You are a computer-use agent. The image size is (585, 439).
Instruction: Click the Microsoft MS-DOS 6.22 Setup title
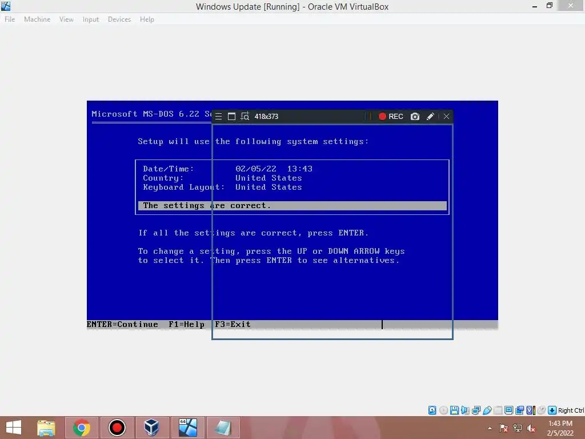point(151,114)
